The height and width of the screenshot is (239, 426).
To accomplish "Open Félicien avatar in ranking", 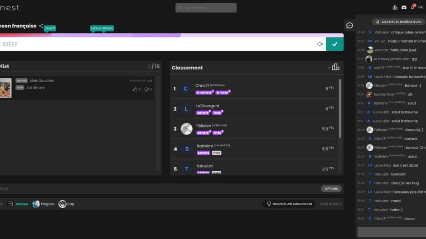I will [x=186, y=129].
